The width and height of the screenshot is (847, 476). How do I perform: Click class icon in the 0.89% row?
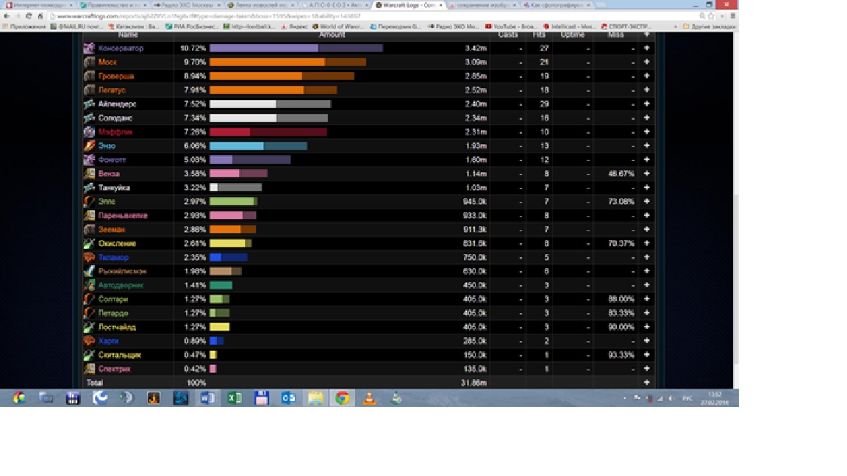pos(89,341)
